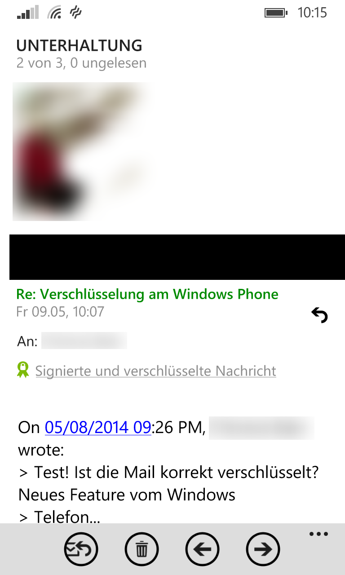
Task: Tap the 10:15 clock in status bar
Action: (312, 13)
